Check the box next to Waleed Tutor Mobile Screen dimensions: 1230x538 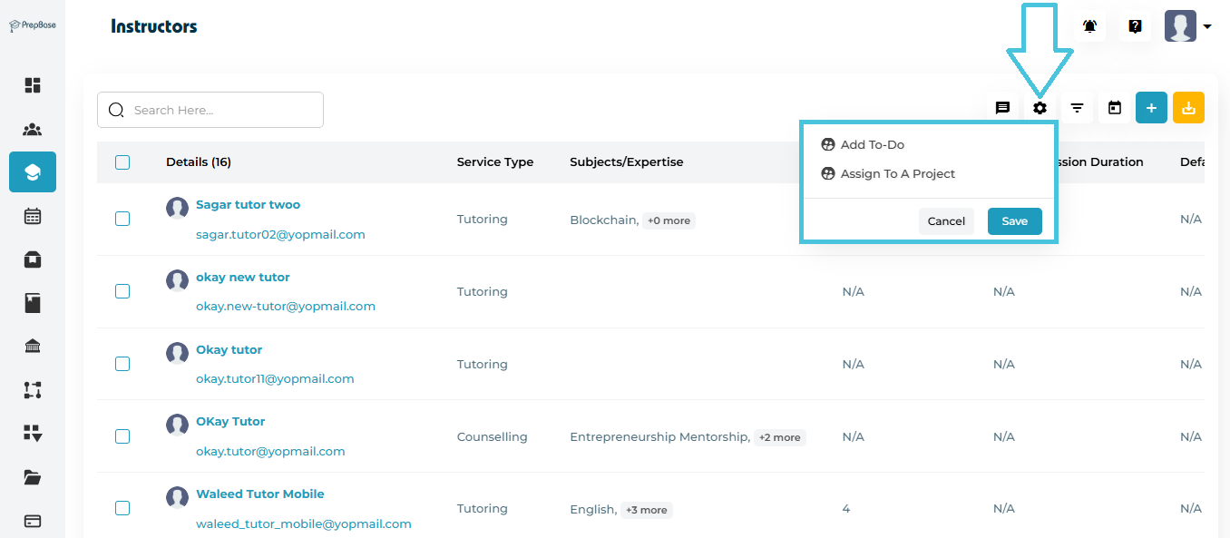coord(122,508)
